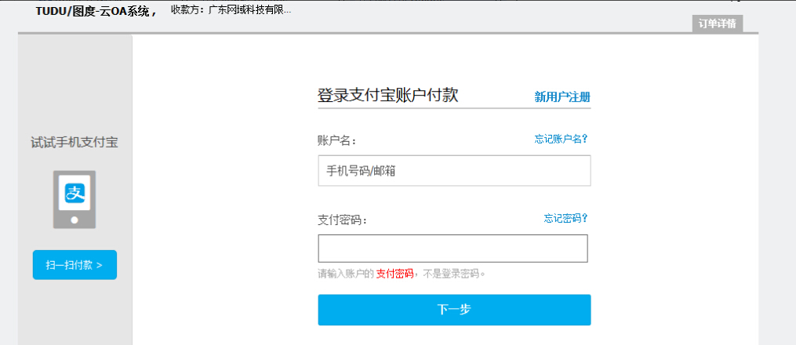
Task: Click the 支付密码: label
Action: (x=342, y=220)
